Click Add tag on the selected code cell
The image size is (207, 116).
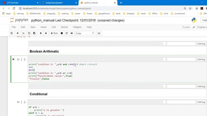tap(201, 59)
